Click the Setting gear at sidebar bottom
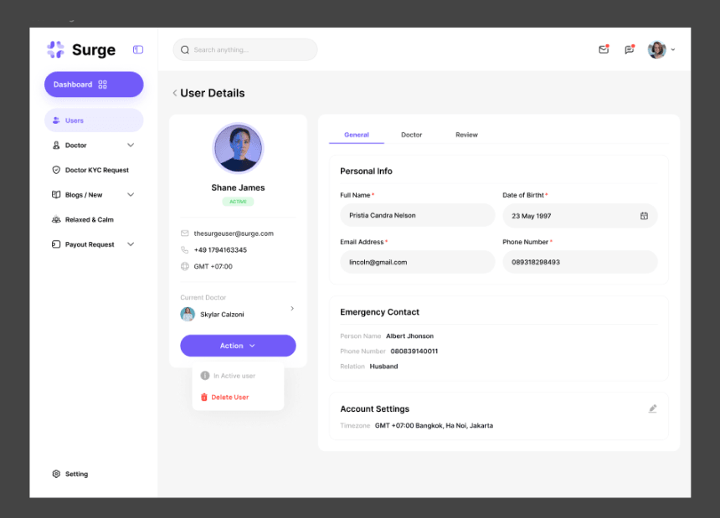Viewport: 720px width, 518px height. [x=56, y=474]
